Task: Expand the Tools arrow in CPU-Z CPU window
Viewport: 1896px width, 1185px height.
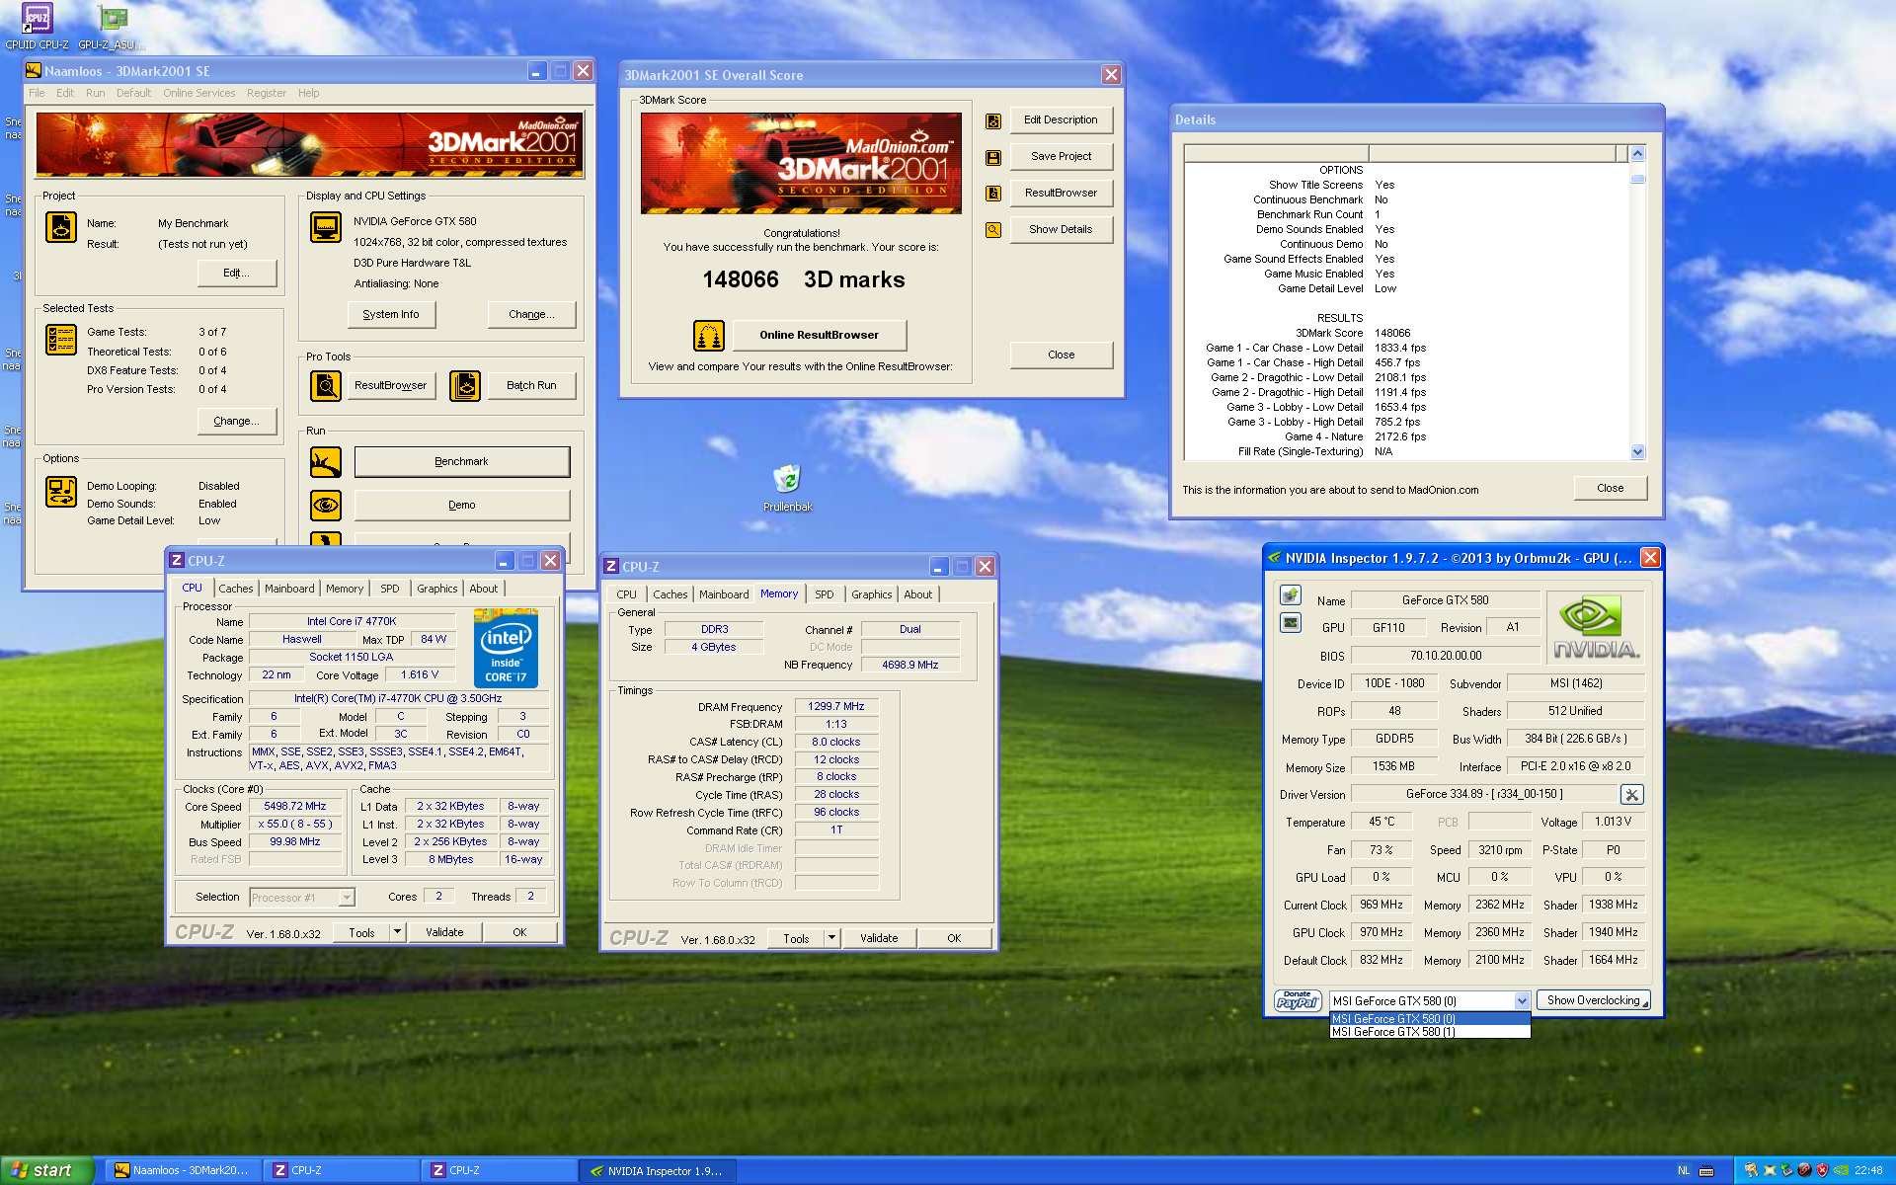Action: click(x=397, y=932)
